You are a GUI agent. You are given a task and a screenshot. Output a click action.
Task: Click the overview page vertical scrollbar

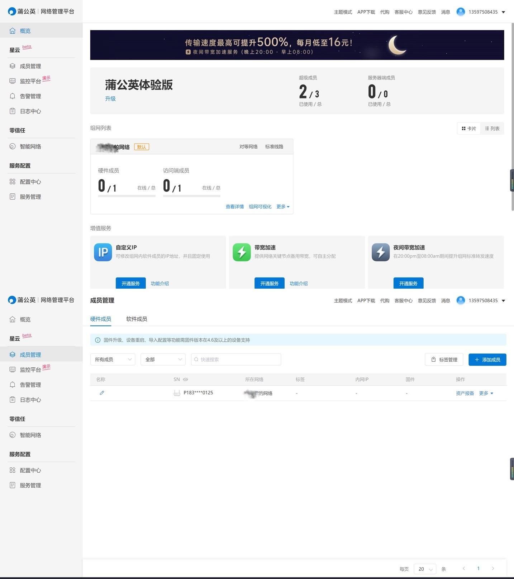[x=513, y=117]
